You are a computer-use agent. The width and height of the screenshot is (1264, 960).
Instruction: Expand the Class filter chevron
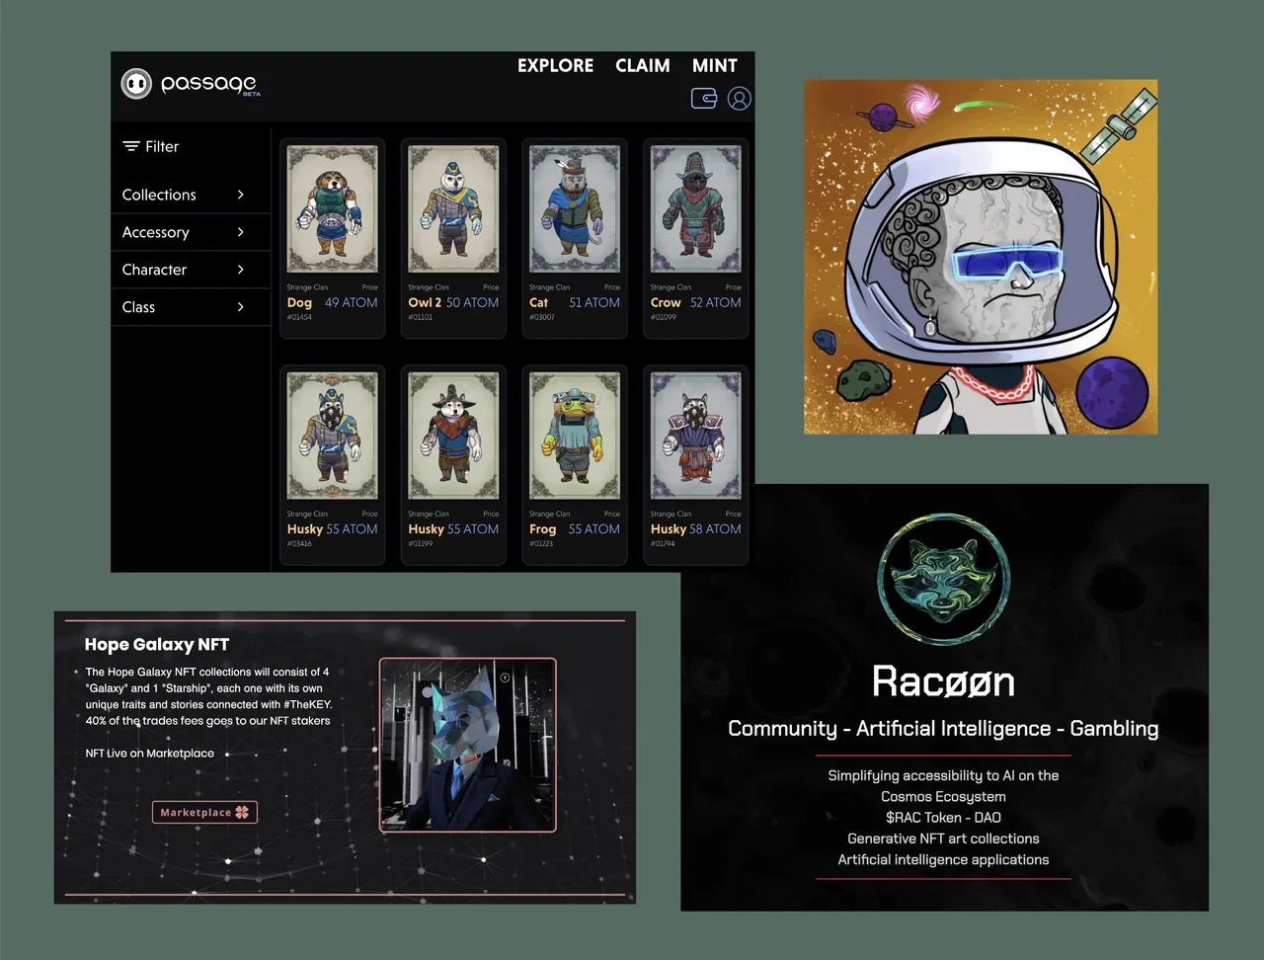pyautogui.click(x=240, y=307)
